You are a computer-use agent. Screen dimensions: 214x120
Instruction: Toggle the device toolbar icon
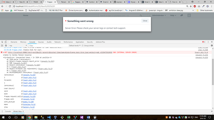tap(6, 42)
